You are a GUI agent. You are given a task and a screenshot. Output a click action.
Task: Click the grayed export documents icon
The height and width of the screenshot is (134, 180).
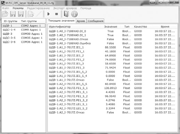(31, 14)
